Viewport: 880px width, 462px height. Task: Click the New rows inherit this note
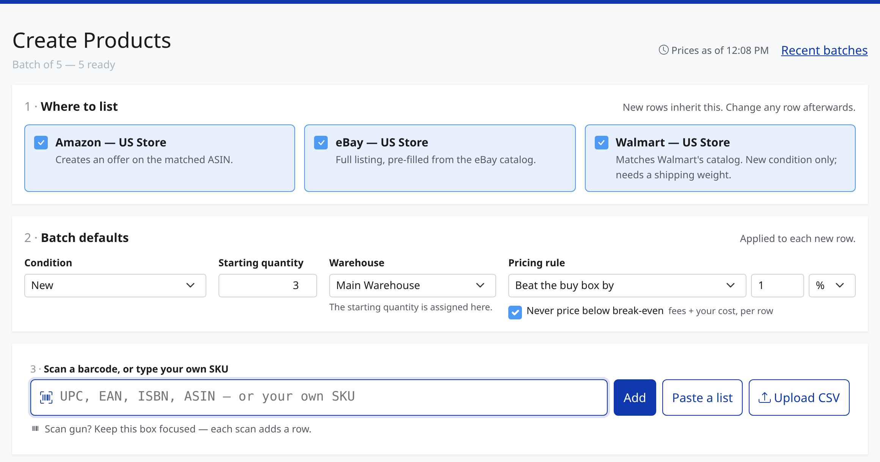(x=739, y=107)
